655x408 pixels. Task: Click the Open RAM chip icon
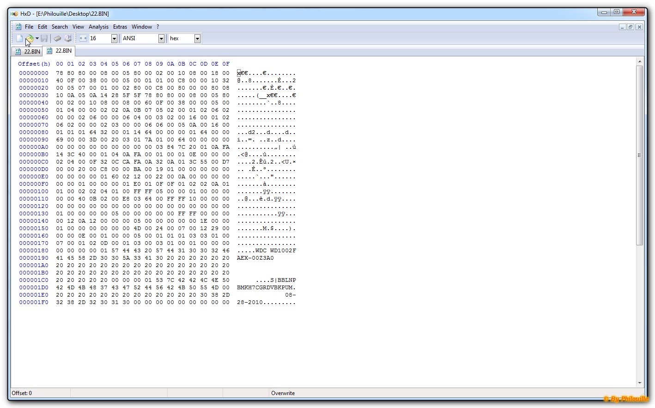[x=57, y=38]
